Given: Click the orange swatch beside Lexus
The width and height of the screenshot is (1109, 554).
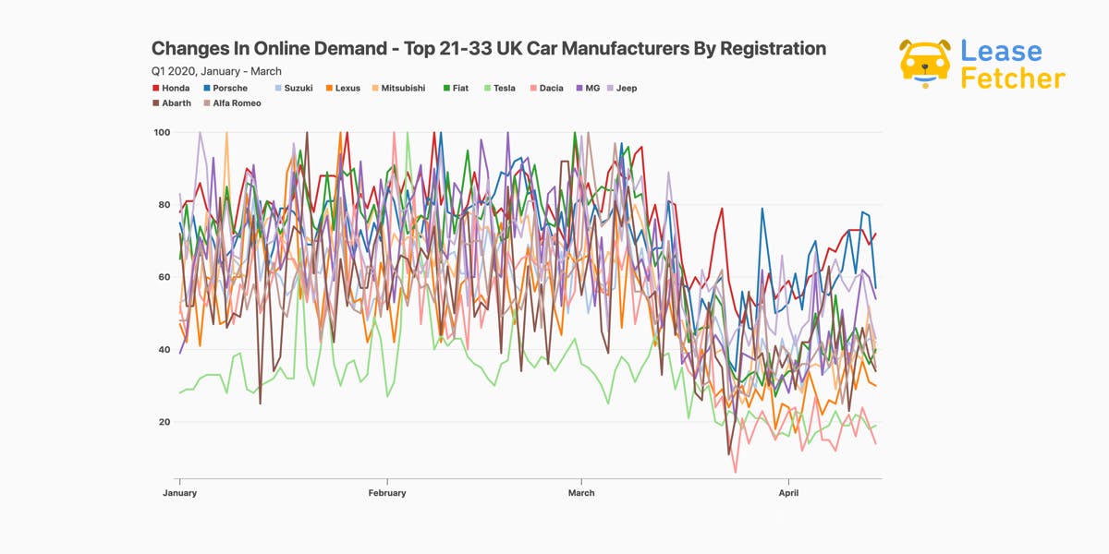Looking at the screenshot, I should (x=329, y=89).
